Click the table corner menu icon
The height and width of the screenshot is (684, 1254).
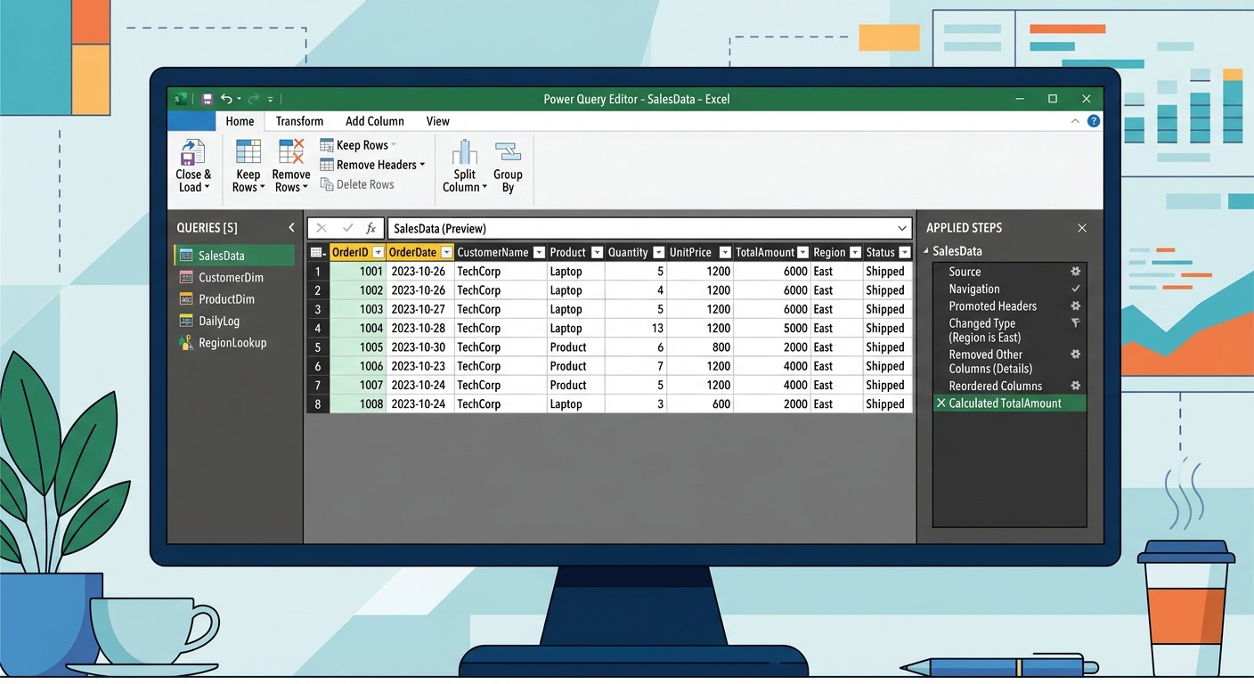tap(318, 252)
